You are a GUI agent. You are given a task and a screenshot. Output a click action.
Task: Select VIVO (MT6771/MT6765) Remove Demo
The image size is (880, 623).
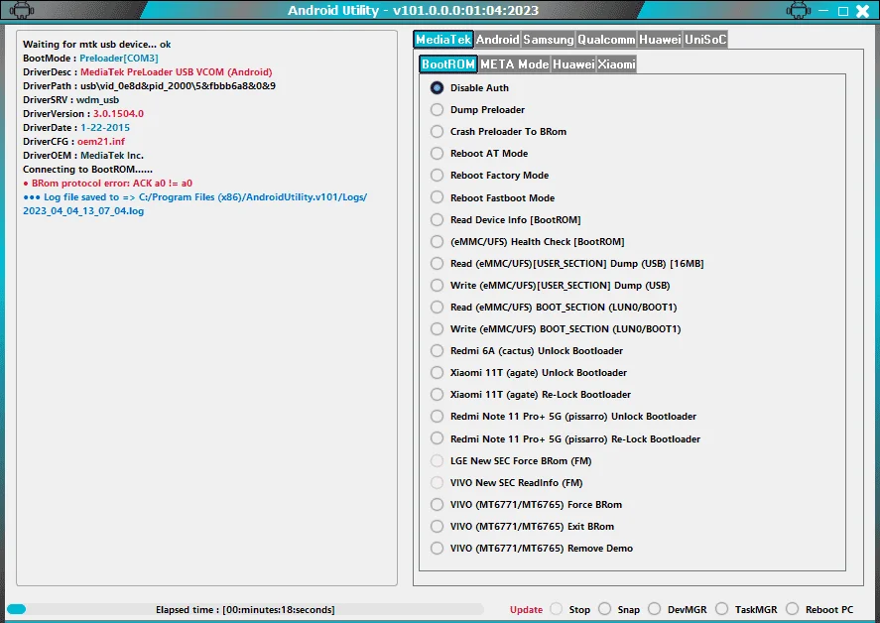[437, 549]
